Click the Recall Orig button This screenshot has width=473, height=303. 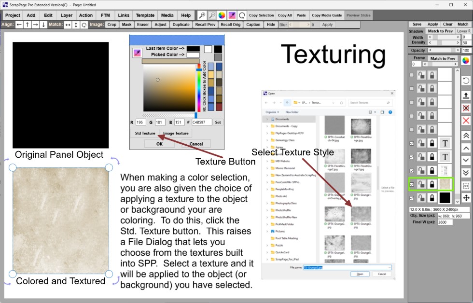pyautogui.click(x=230, y=25)
